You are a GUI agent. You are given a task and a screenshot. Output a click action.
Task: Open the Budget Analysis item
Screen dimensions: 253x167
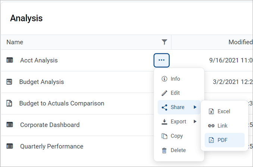pyautogui.click(x=41, y=82)
